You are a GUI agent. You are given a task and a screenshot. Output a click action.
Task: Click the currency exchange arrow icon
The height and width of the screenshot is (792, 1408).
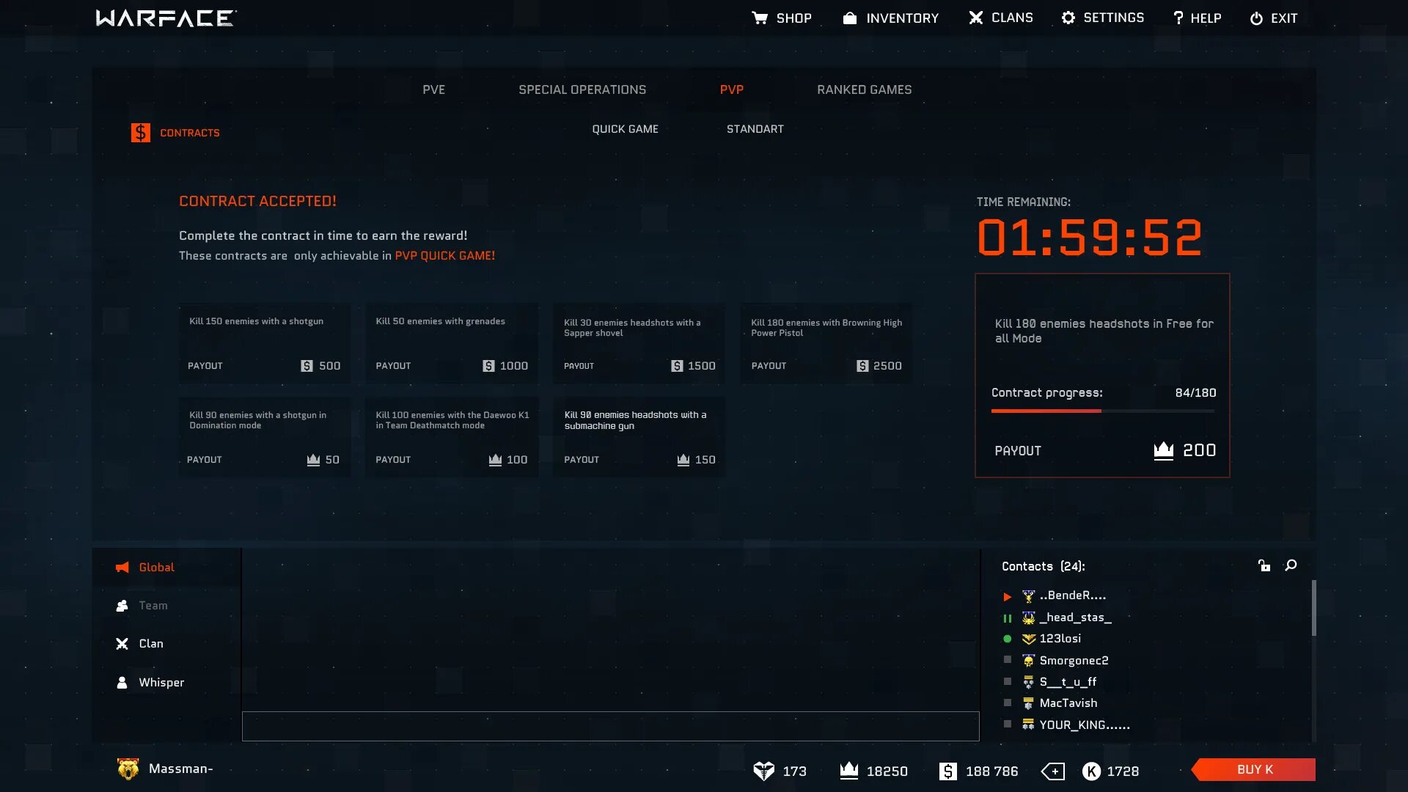point(1052,771)
